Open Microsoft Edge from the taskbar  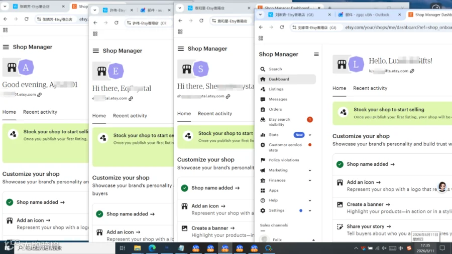152,248
